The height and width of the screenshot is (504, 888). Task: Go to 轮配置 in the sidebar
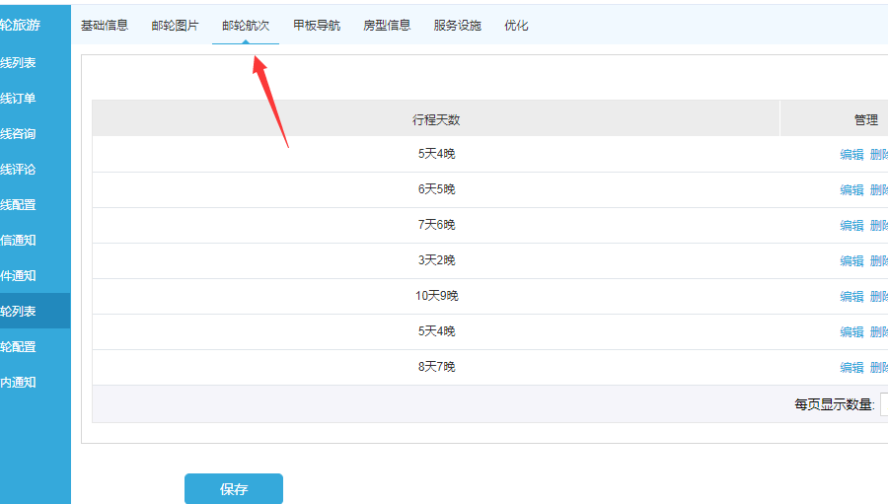tap(19, 347)
